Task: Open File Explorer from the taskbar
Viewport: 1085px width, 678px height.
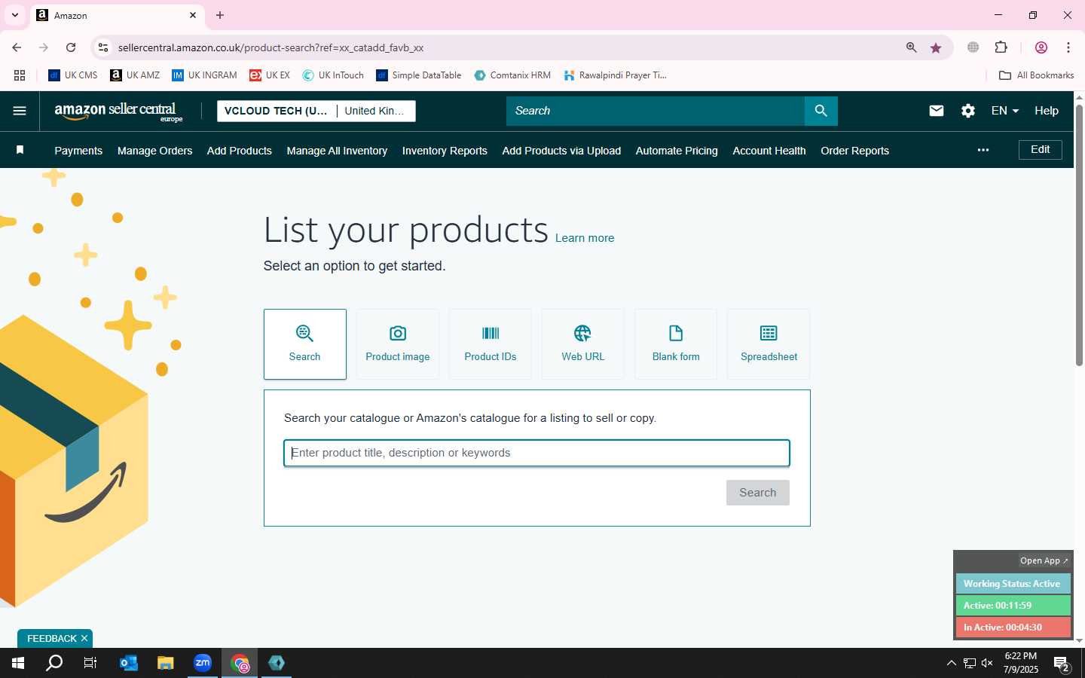Action: click(x=166, y=663)
